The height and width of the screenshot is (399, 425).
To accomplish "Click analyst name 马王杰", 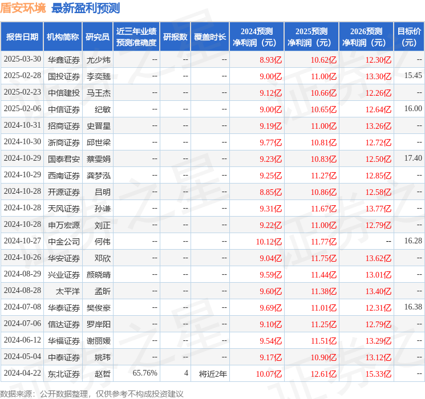I will pos(98,93).
